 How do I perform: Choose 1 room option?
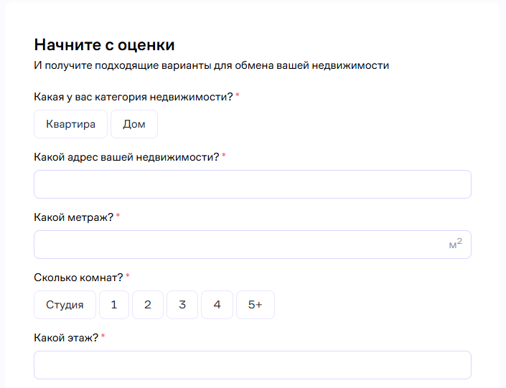tap(113, 305)
